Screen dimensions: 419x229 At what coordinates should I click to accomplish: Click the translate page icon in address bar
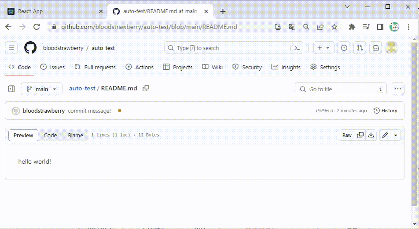(x=292, y=27)
